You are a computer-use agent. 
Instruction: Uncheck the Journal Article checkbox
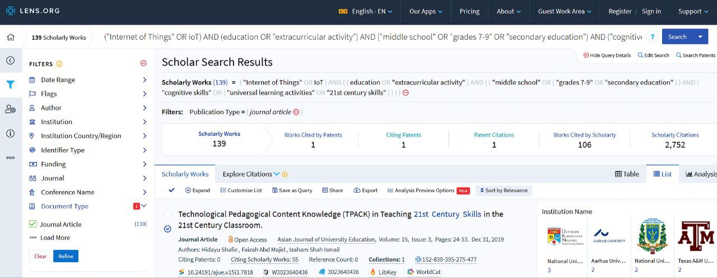coord(33,224)
